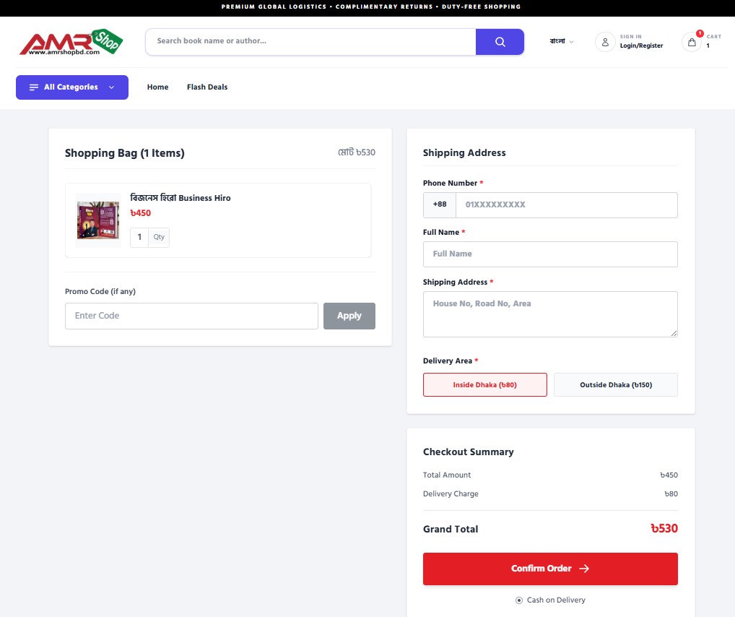The height and width of the screenshot is (617, 735).
Task: Select Outside Dhaka delivery area
Action: coord(615,384)
